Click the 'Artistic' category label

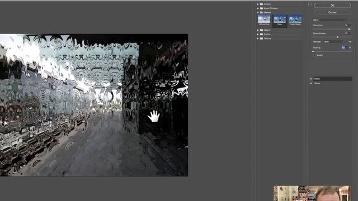267,4
